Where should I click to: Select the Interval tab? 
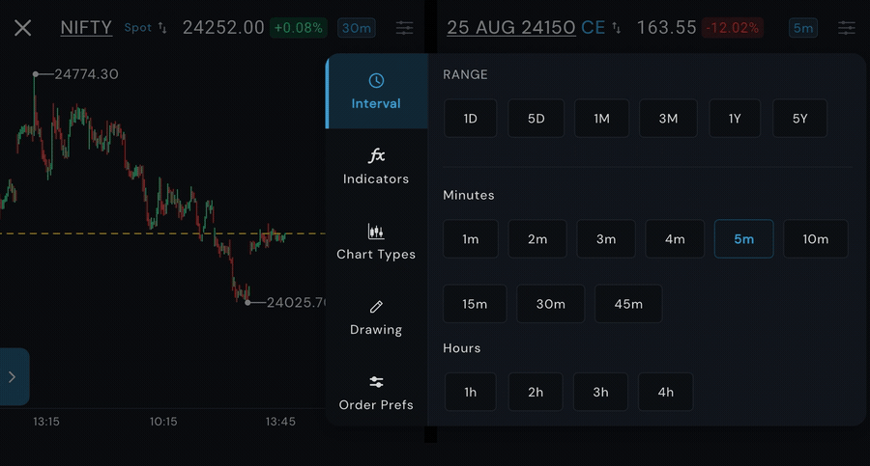click(376, 92)
